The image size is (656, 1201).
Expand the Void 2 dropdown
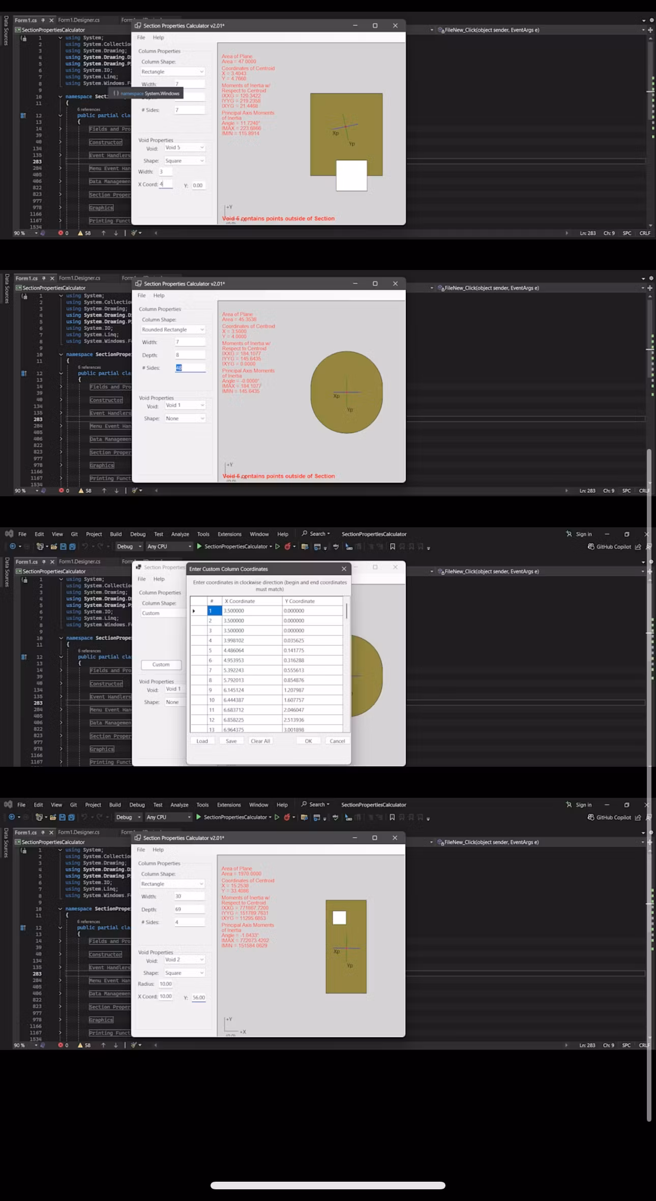click(x=184, y=959)
